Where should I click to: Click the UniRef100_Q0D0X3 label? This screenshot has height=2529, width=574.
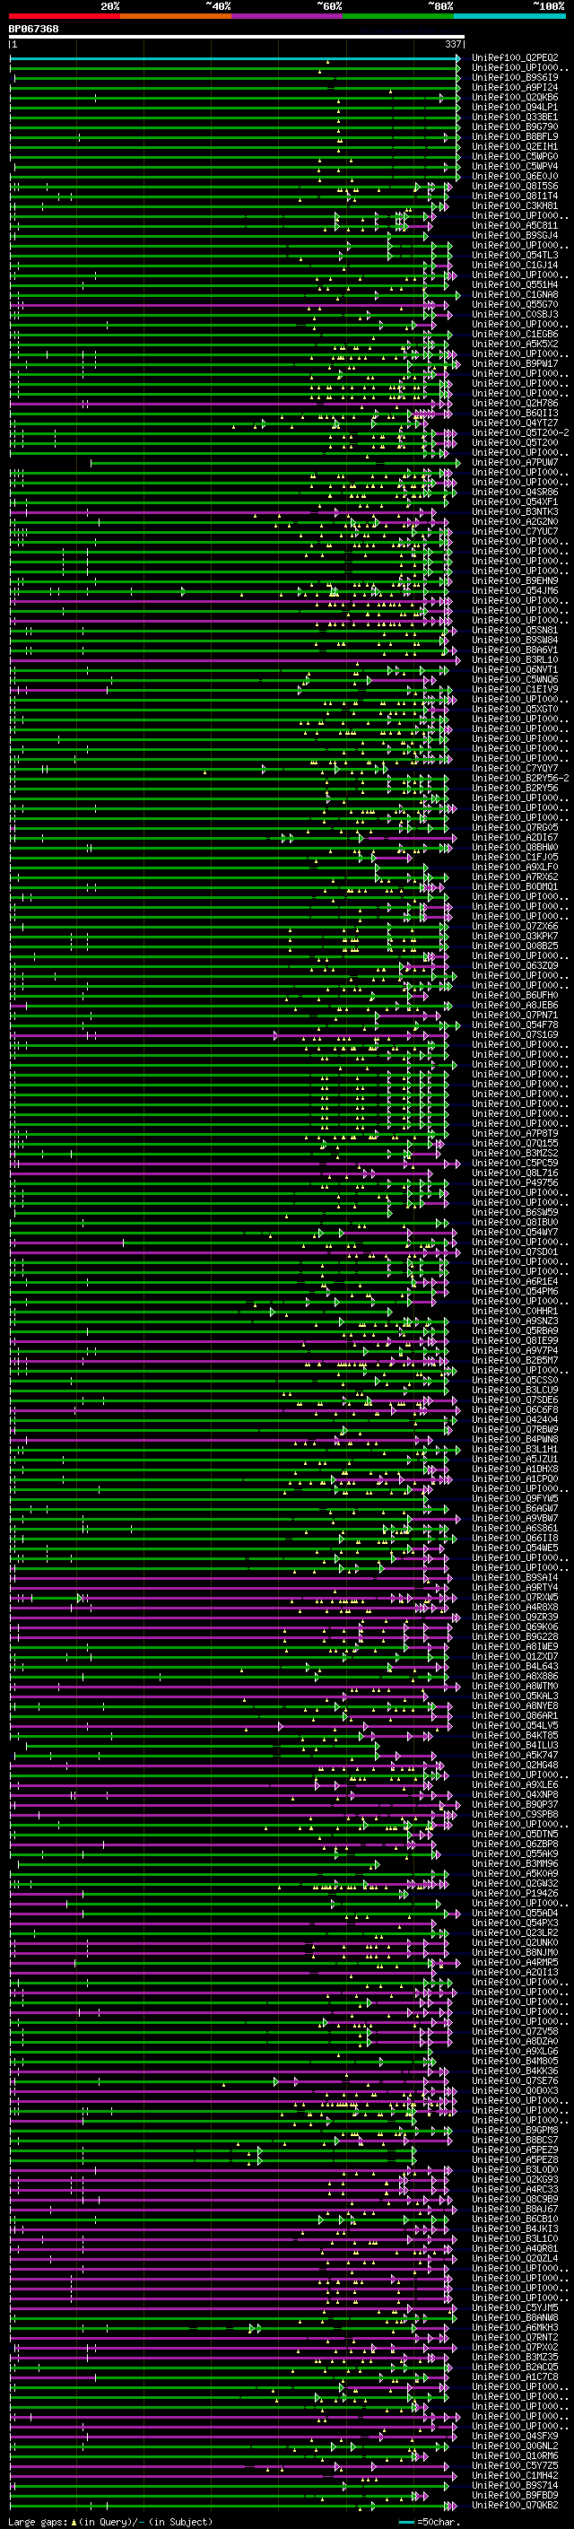click(x=515, y=2091)
